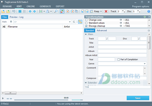Click the open folder icon in toolbar
This screenshot has height=106, width=152.
point(3,11)
